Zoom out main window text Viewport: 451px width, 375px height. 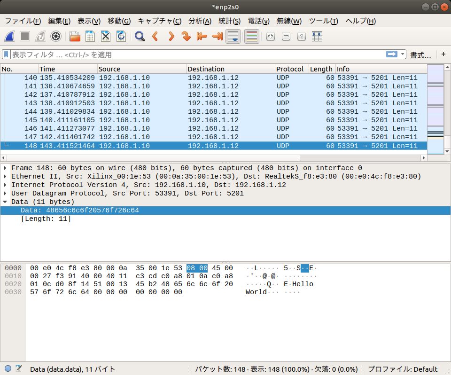[x=286, y=36]
